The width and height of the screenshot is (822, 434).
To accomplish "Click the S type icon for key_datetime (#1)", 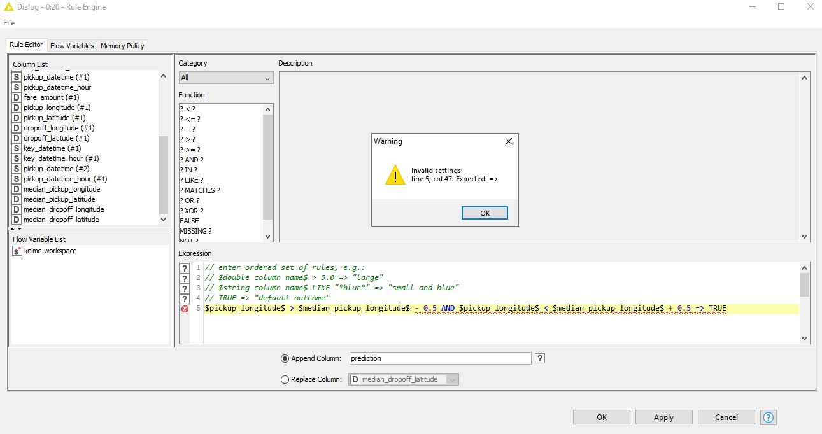I will pos(17,148).
